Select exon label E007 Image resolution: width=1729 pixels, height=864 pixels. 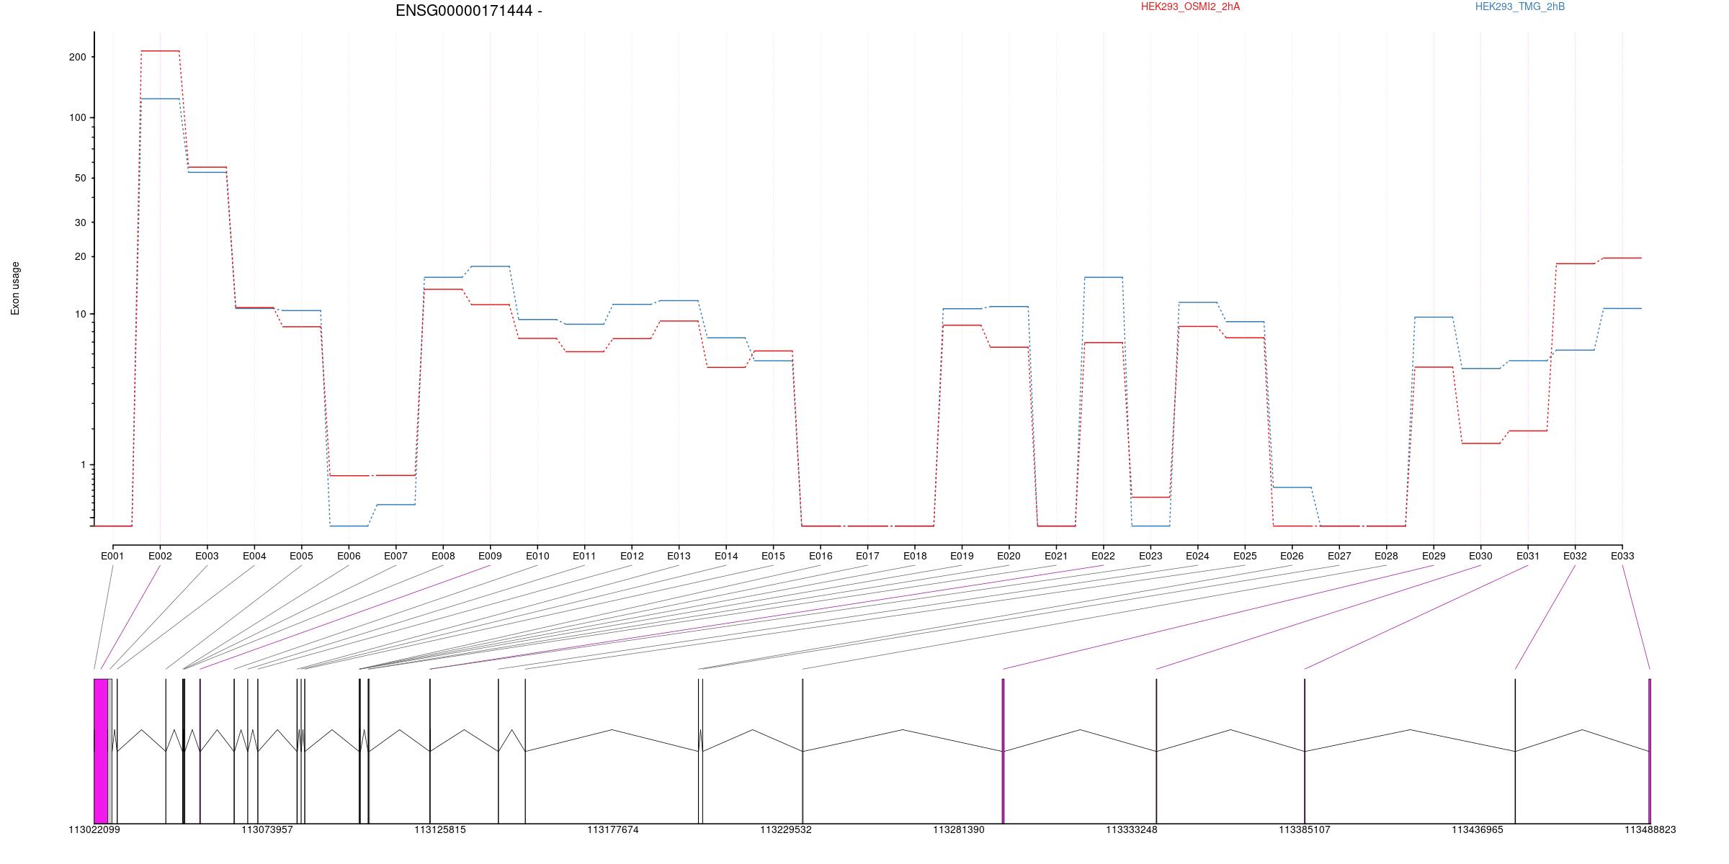click(396, 556)
